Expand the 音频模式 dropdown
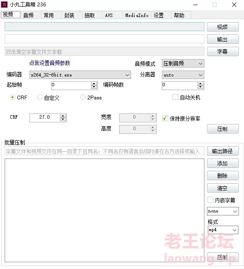Screen dimensions: 244x269 click(183, 64)
